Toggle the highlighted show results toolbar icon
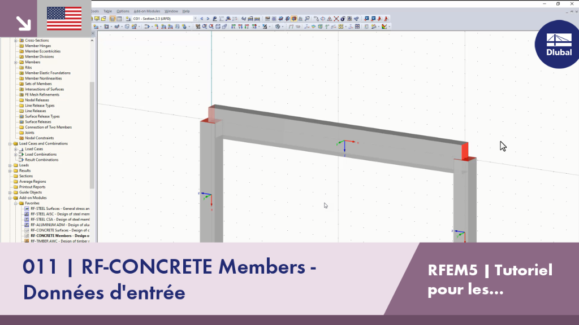This screenshot has height=325, width=579. click(x=294, y=19)
